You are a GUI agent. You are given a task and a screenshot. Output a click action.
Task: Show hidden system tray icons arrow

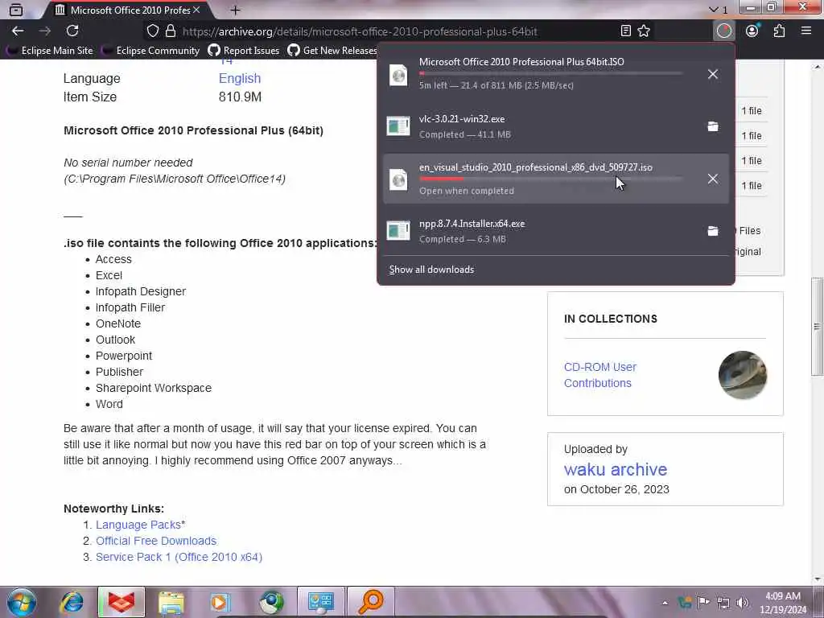click(665, 603)
